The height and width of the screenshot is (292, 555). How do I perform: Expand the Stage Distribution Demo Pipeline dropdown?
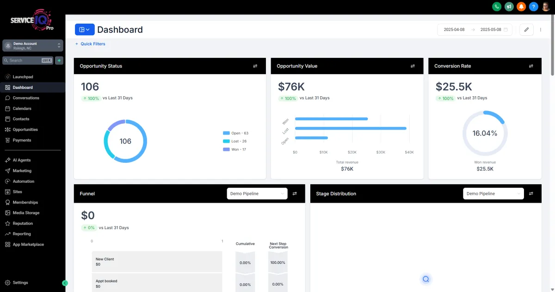tap(493, 193)
